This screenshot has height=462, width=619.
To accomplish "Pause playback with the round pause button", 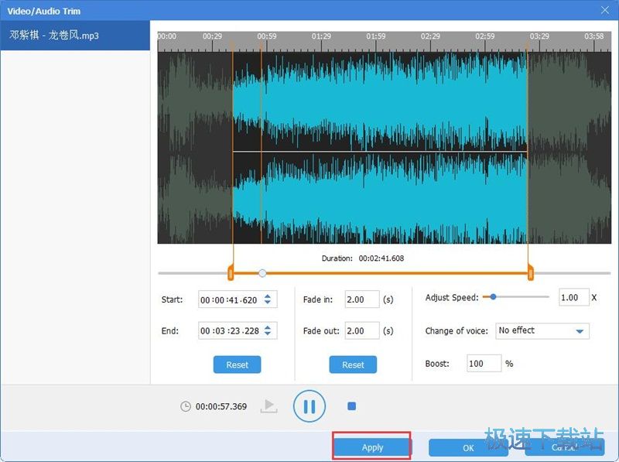I will pos(309,406).
